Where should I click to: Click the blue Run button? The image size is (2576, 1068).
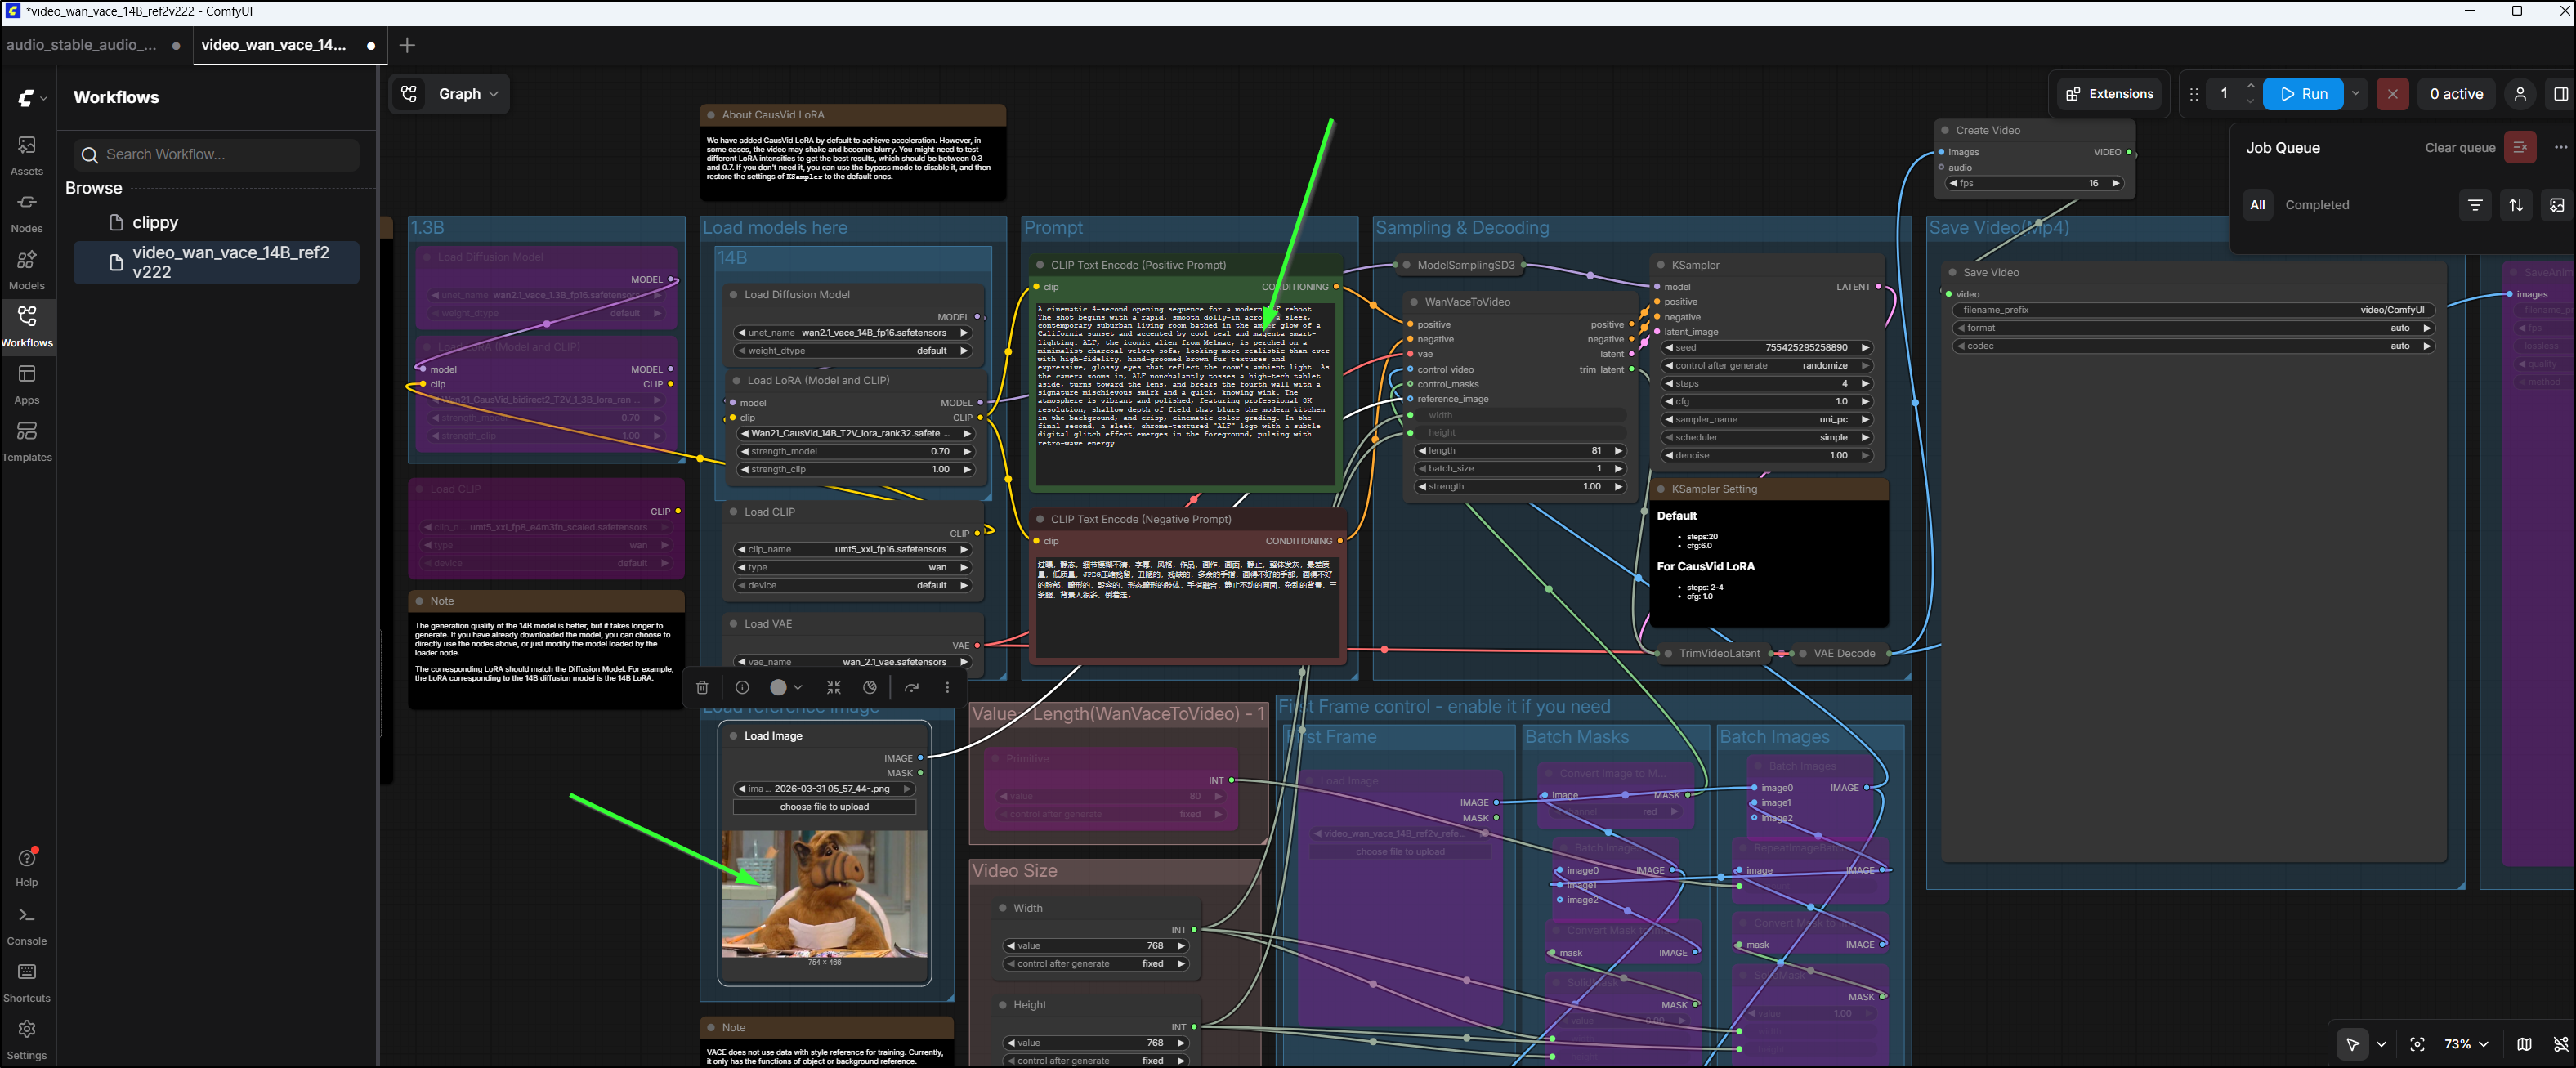[2303, 94]
